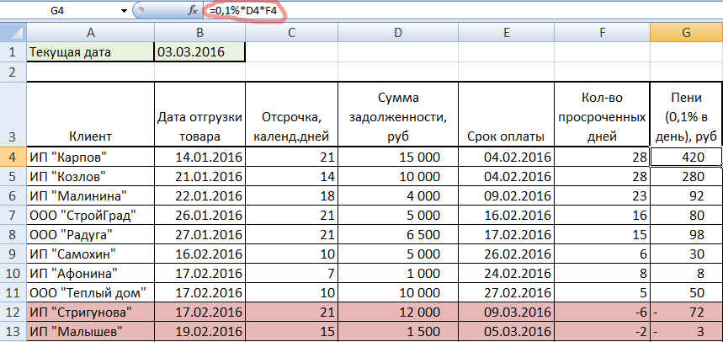
Task: Select row 12 header
Action: (13, 312)
